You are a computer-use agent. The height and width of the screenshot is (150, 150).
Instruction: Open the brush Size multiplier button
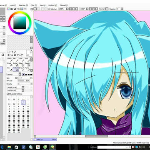[16, 78]
